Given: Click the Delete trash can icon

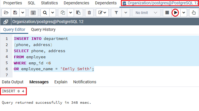Looking at the screenshot, I should [x=89, y=13].
